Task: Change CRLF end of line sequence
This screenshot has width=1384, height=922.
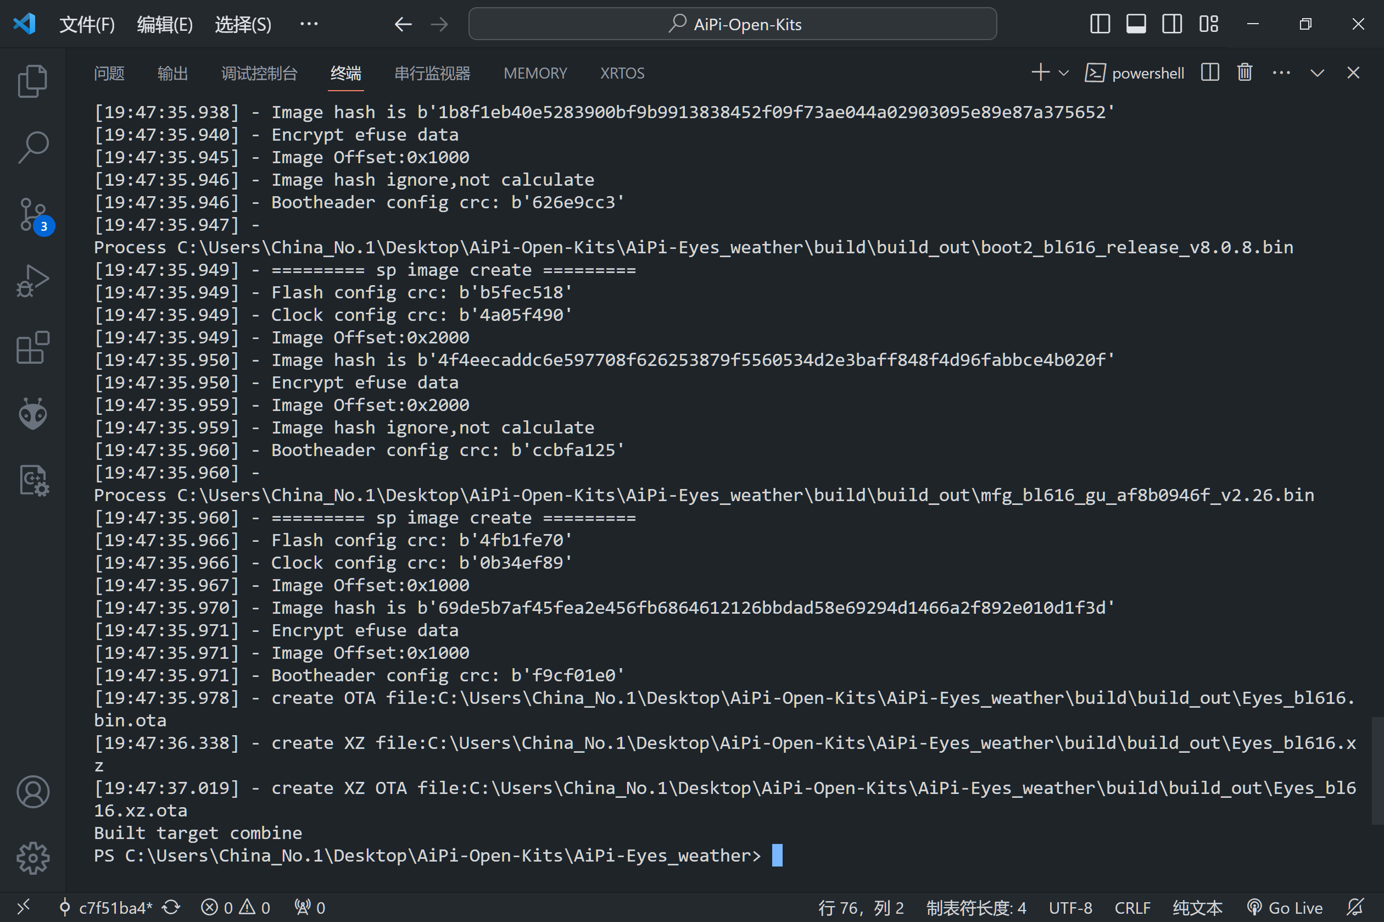Action: pyautogui.click(x=1132, y=908)
